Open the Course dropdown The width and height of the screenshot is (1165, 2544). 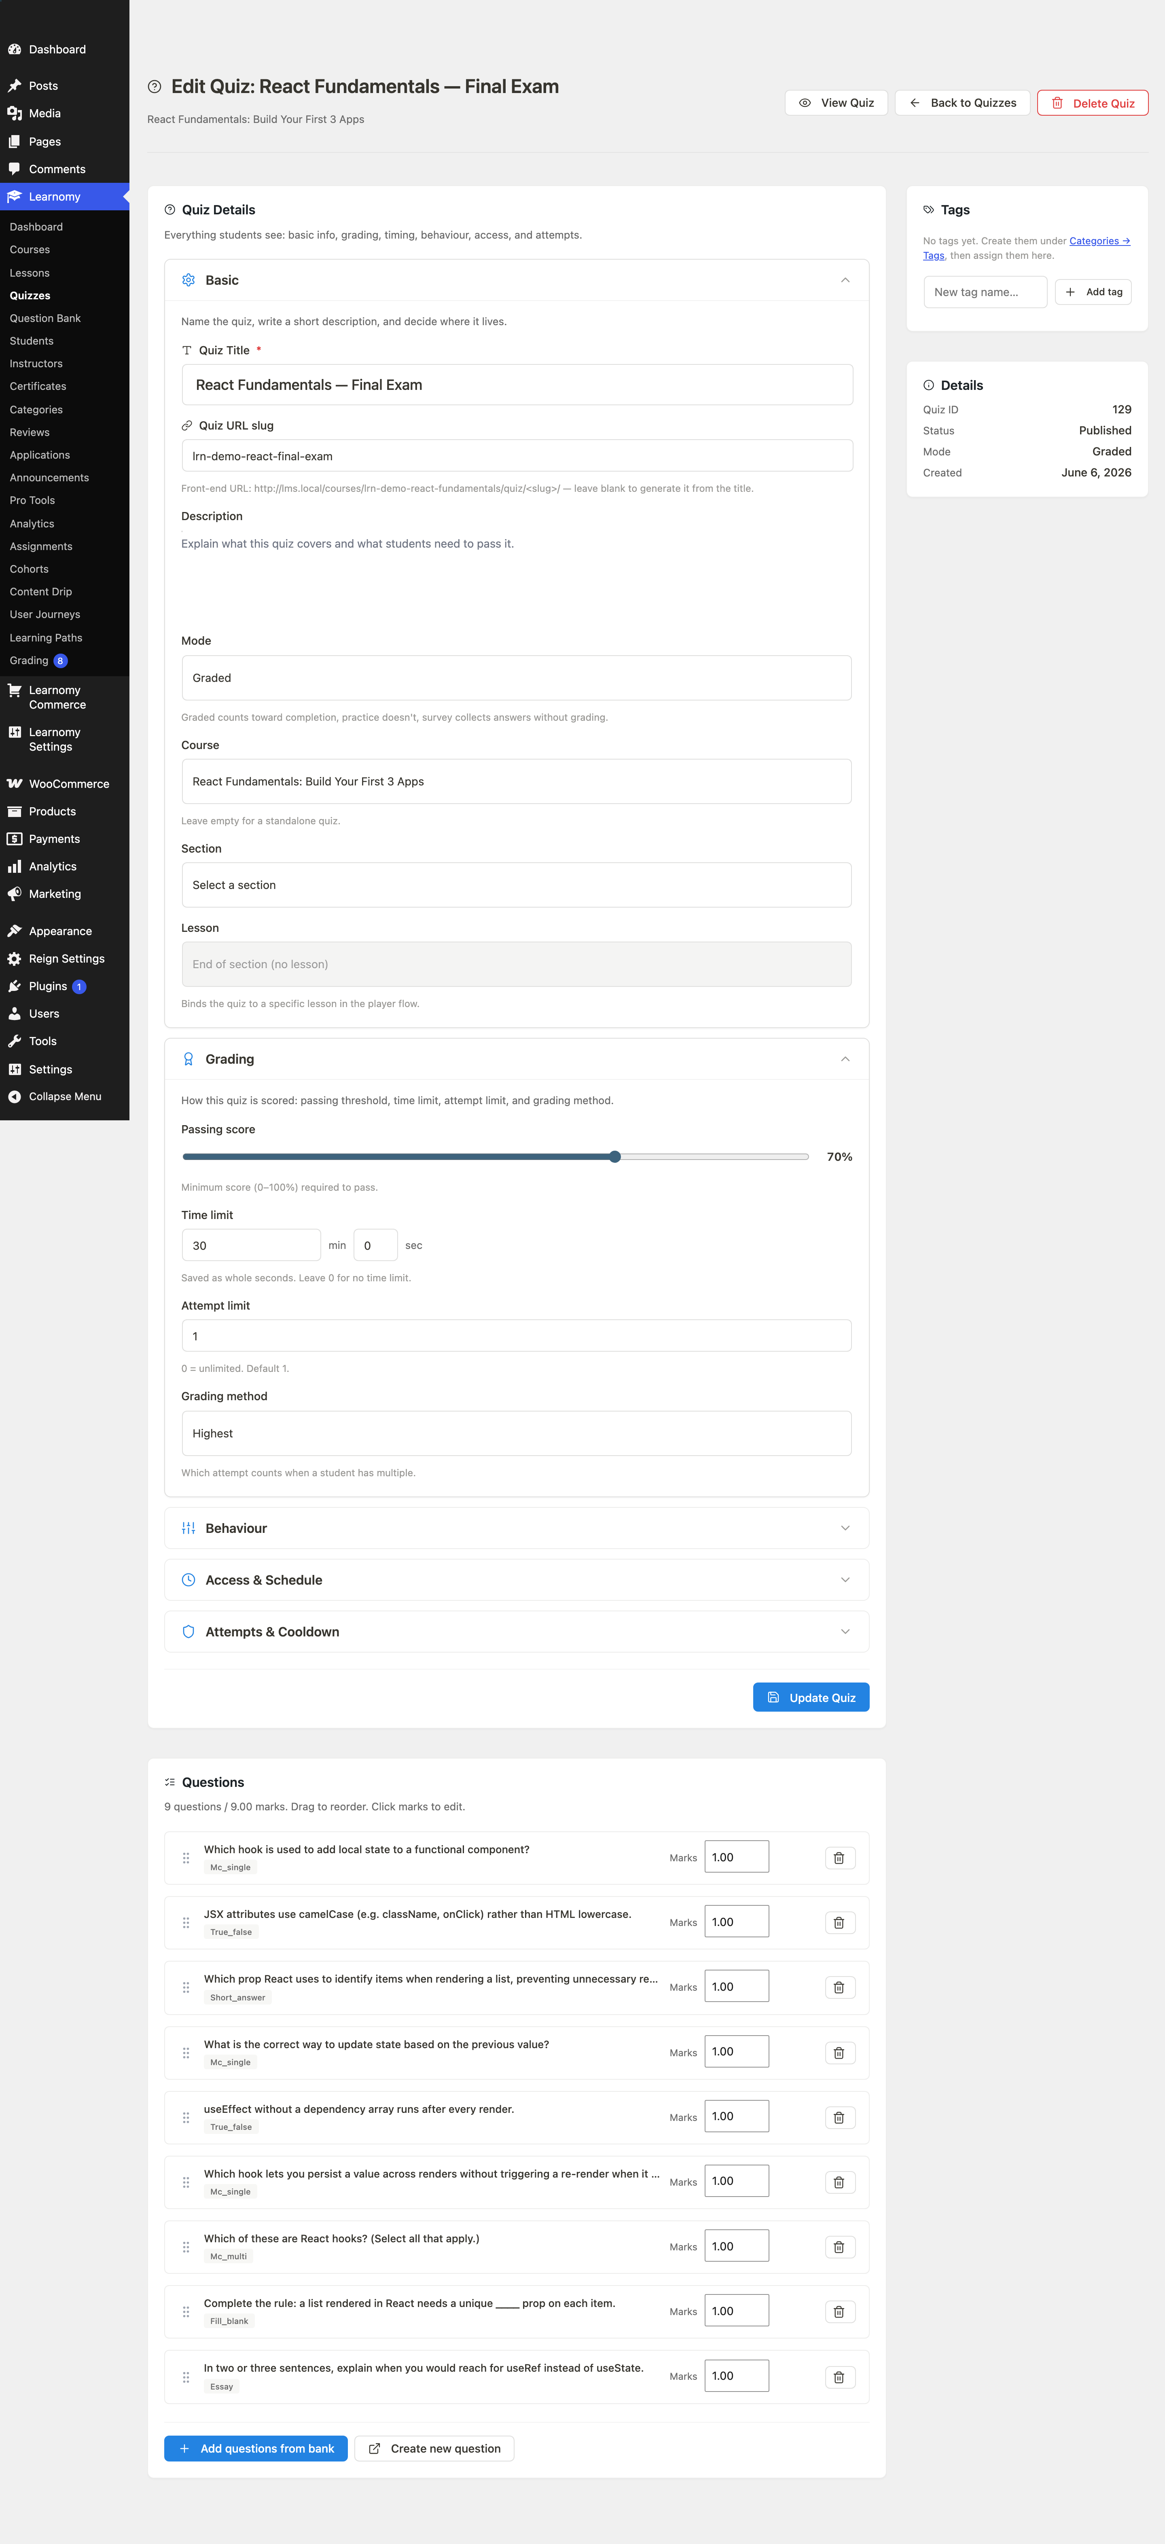click(517, 781)
